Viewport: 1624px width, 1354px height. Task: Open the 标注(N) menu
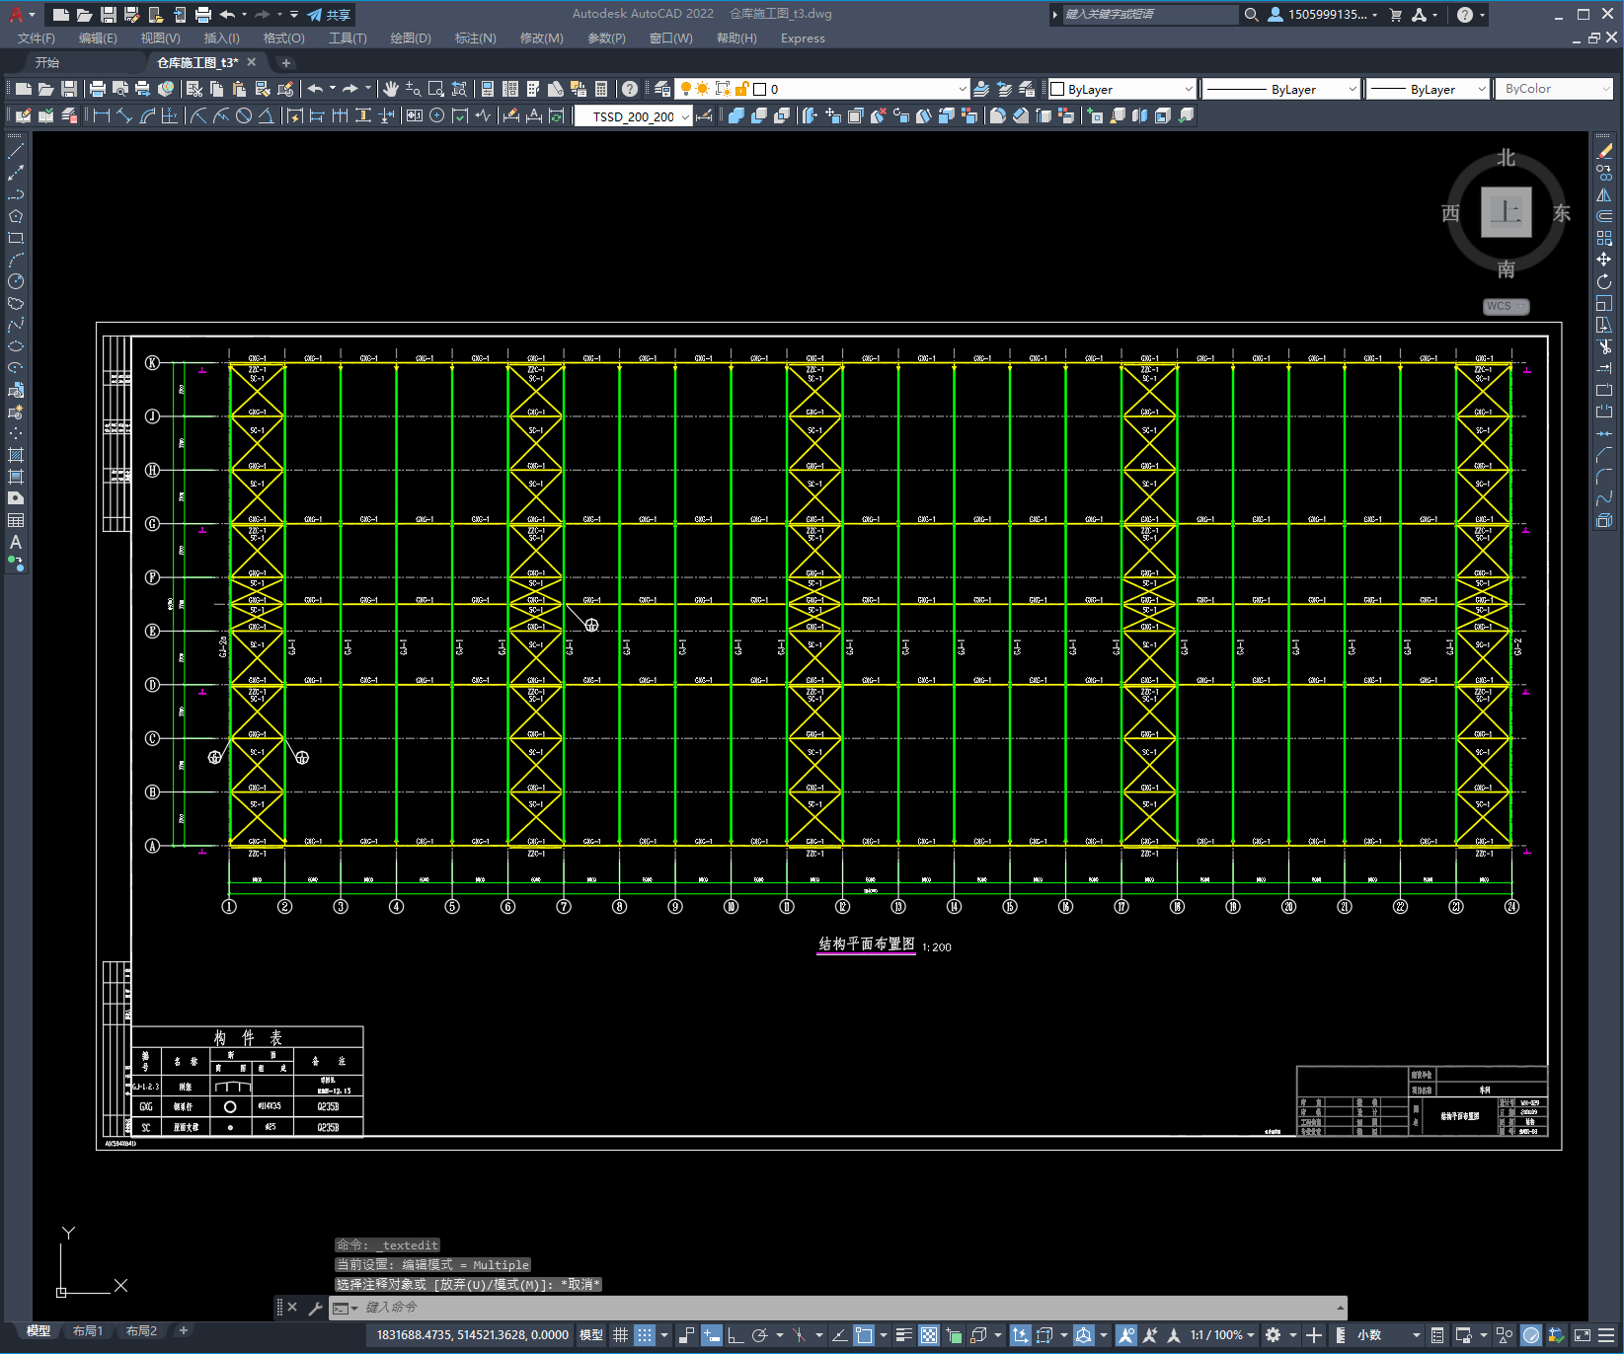[475, 38]
